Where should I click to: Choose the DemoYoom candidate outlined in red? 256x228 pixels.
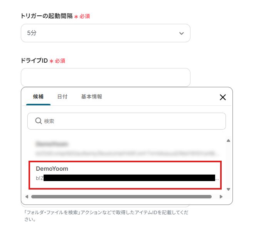[125, 175]
